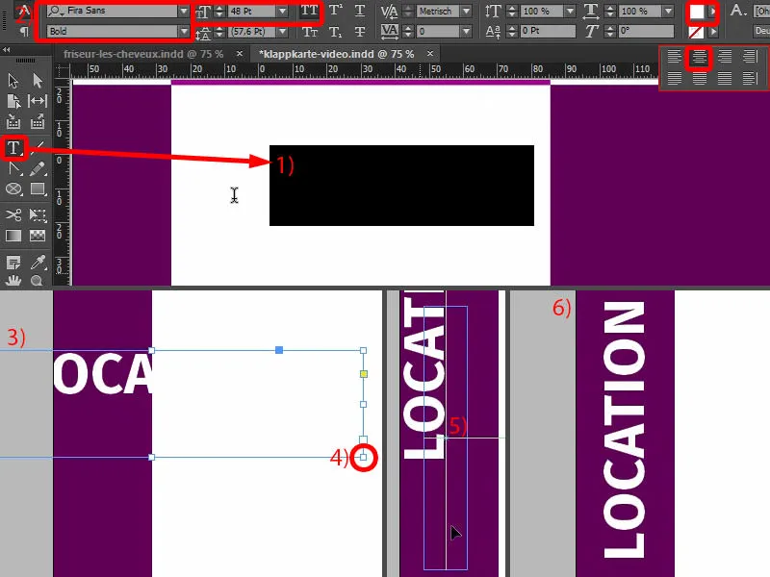Select the Page tool
The image size is (770, 577).
click(x=13, y=101)
